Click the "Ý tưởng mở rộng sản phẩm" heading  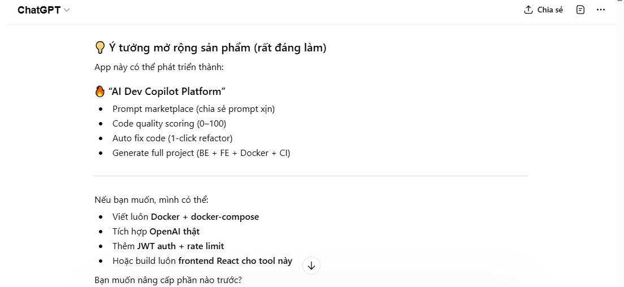pyautogui.click(x=218, y=48)
